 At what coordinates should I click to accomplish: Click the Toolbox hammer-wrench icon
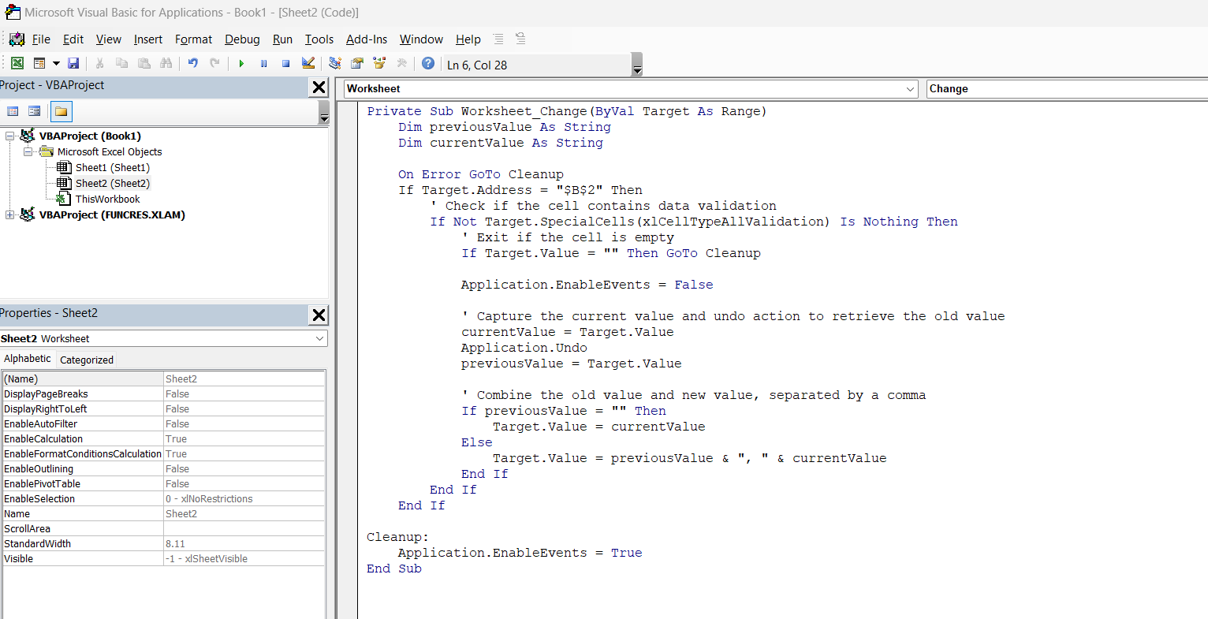click(401, 63)
